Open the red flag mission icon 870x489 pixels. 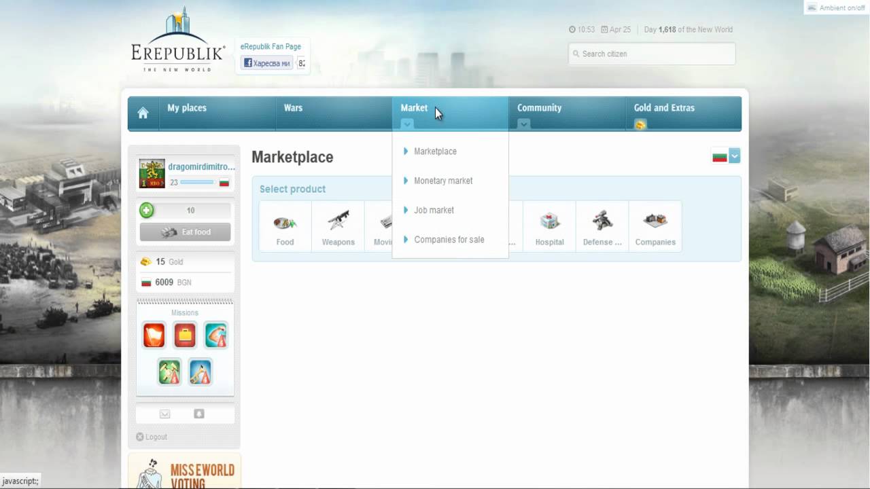(154, 335)
